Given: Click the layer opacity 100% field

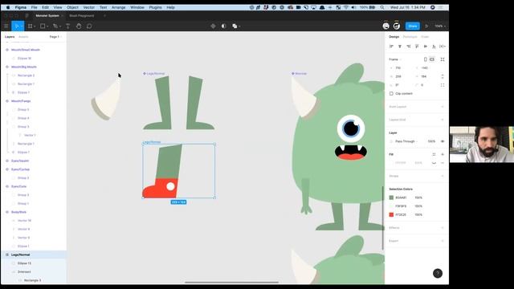Looking at the screenshot, I should coord(431,141).
